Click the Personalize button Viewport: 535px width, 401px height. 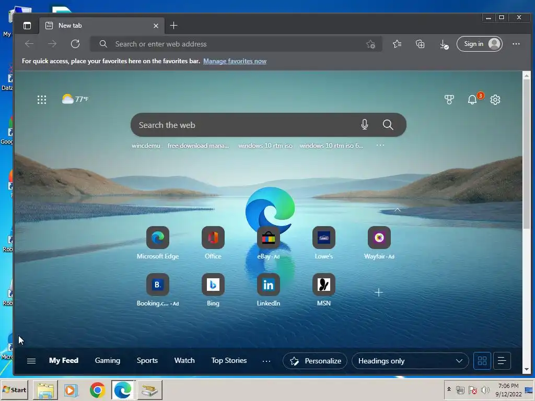coord(315,361)
